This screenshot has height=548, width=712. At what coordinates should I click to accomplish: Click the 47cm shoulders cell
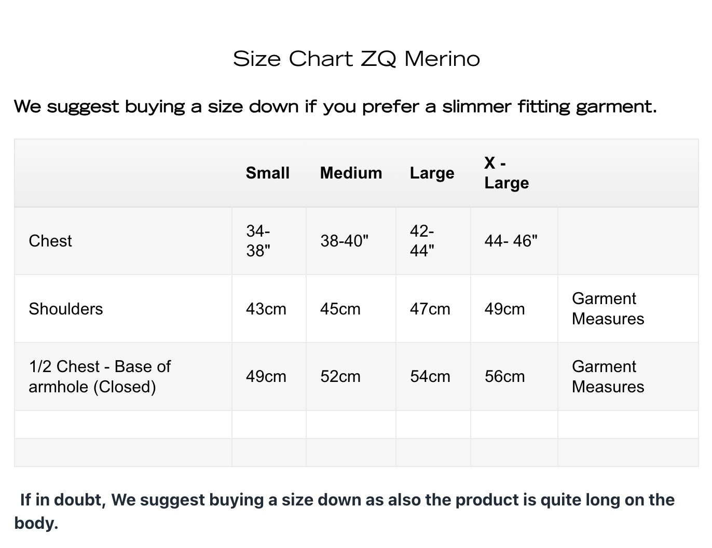click(x=430, y=309)
